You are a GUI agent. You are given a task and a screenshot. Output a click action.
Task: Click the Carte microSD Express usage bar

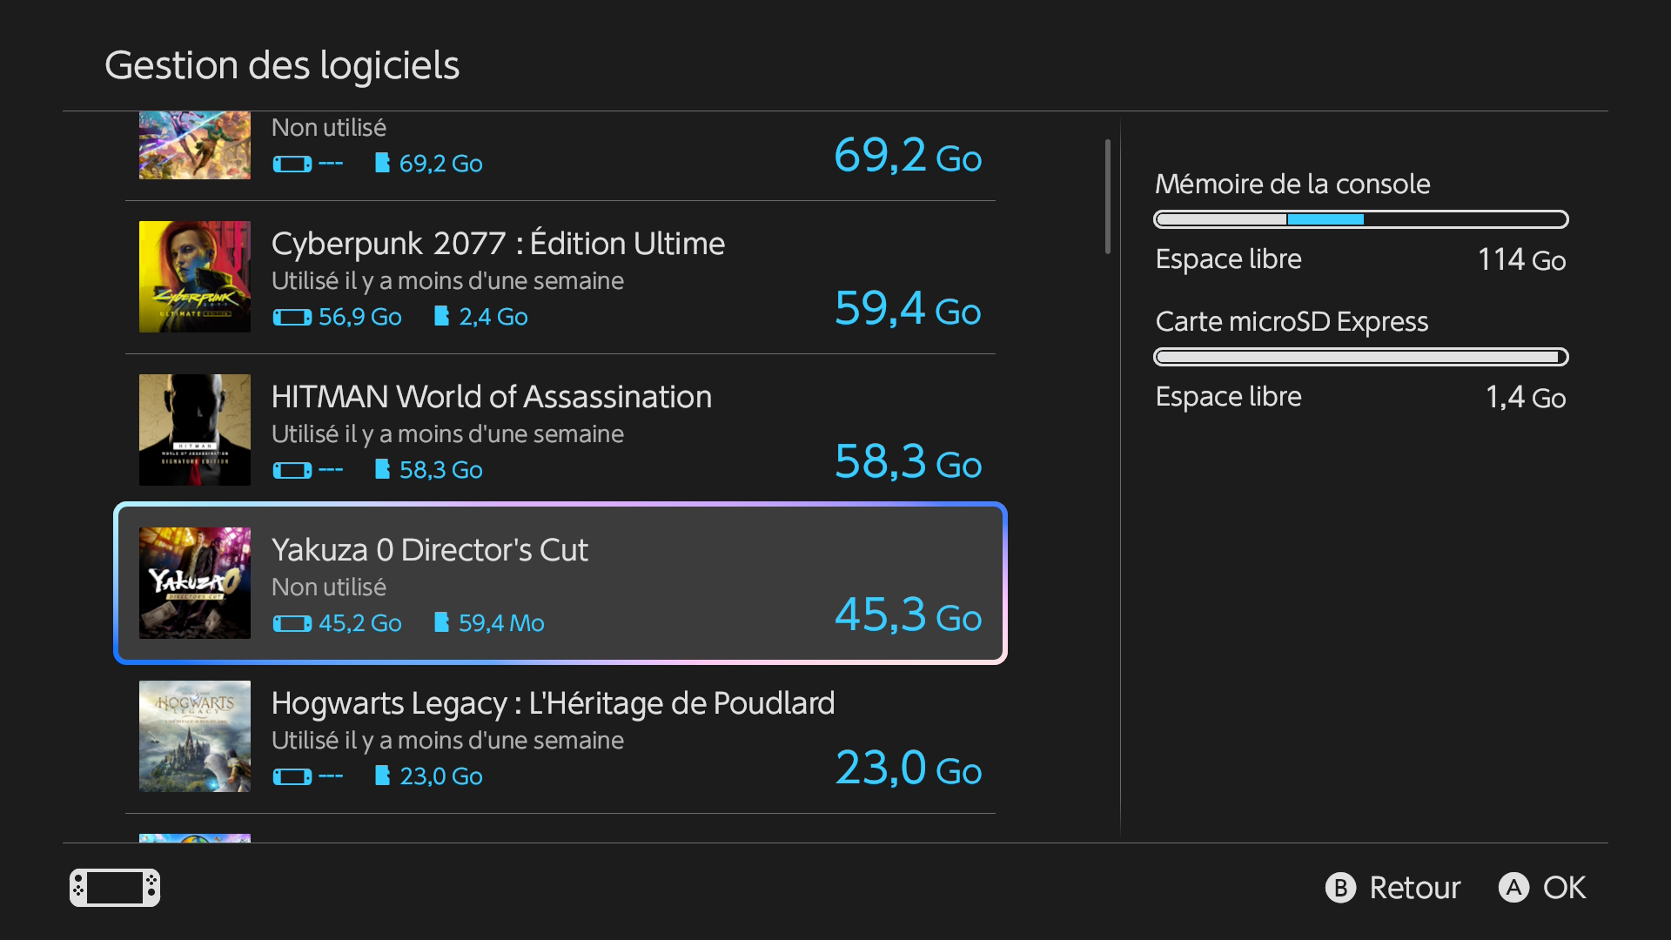click(1360, 357)
